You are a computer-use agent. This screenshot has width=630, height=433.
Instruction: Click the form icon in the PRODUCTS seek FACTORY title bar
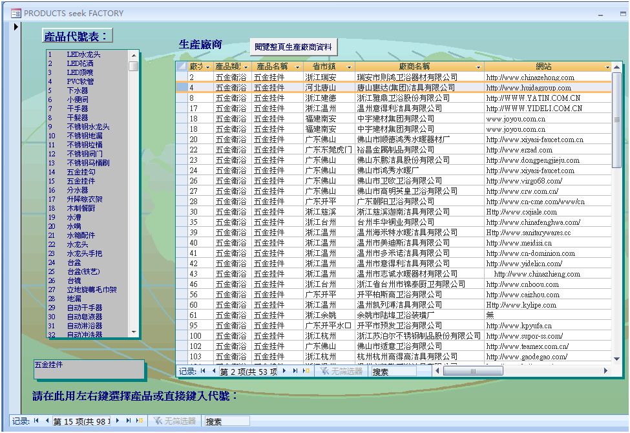[x=16, y=14]
